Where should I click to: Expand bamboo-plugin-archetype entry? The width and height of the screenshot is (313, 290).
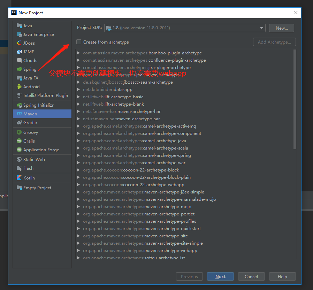78,53
